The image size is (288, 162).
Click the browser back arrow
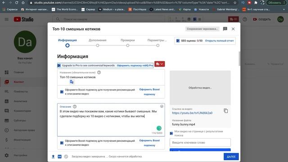coord(4,3)
